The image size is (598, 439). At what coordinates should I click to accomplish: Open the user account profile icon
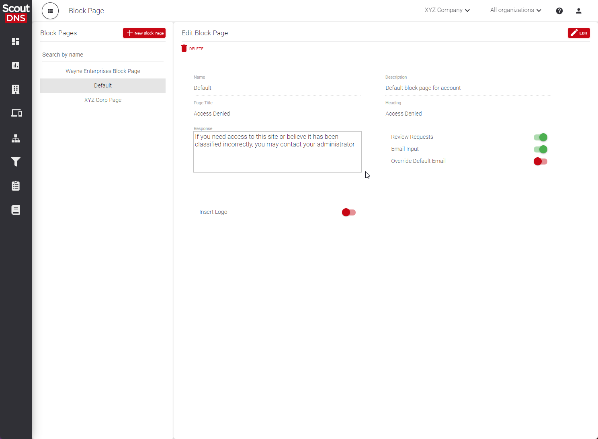(x=578, y=11)
